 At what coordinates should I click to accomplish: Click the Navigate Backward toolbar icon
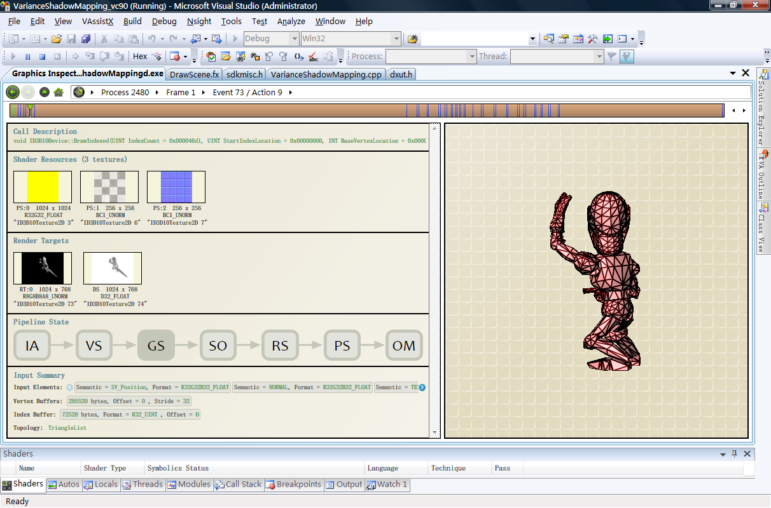pyautogui.click(x=195, y=39)
